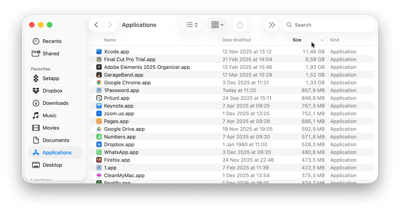This screenshot has height=212, width=400.
Task: Switch to Recents in the sidebar
Action: click(x=52, y=41)
